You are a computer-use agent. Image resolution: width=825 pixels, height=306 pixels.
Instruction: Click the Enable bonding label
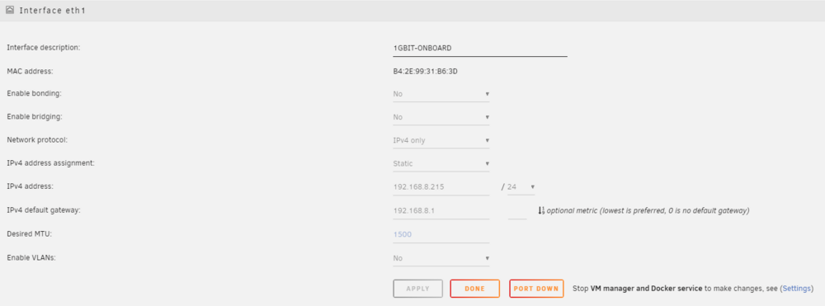tap(34, 93)
